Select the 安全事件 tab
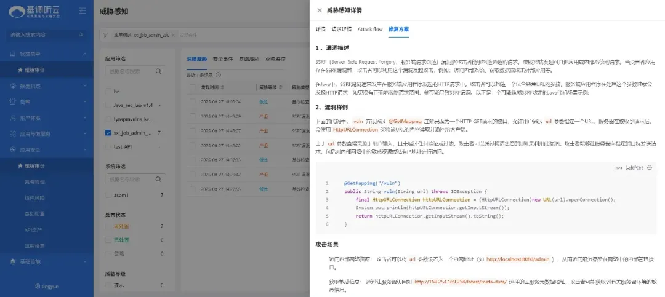The height and width of the screenshot is (297, 665). (x=223, y=59)
